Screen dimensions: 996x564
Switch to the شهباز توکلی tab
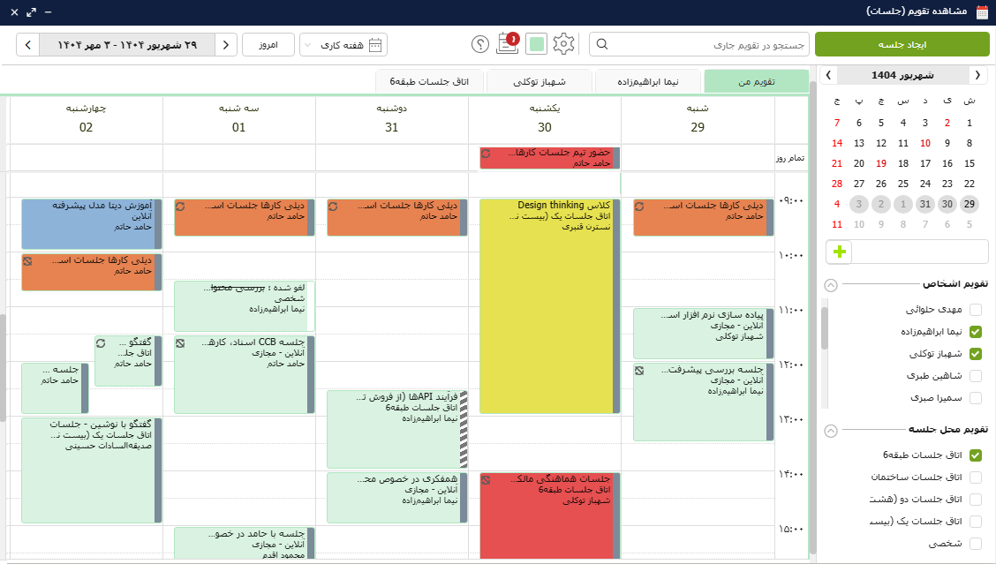pos(539,82)
